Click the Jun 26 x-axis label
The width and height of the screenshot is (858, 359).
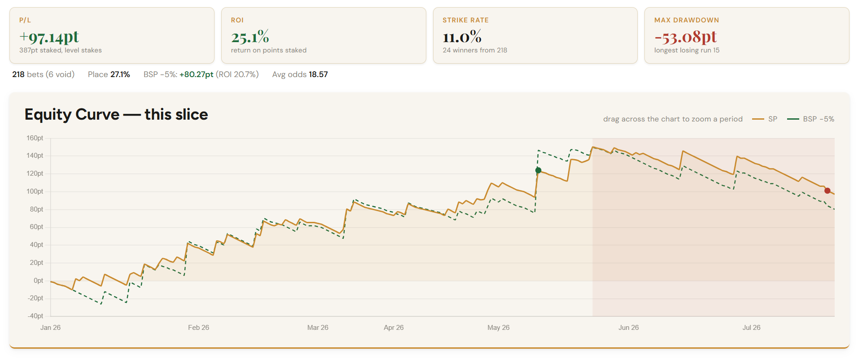pos(628,328)
